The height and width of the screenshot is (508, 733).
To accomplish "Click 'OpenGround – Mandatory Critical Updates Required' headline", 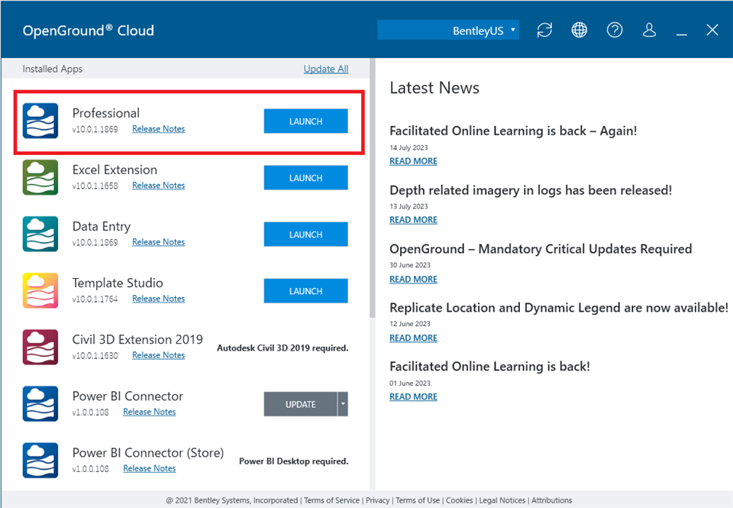I will 541,249.
